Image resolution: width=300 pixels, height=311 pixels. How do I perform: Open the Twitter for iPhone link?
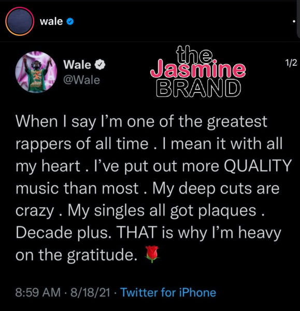click(x=168, y=292)
